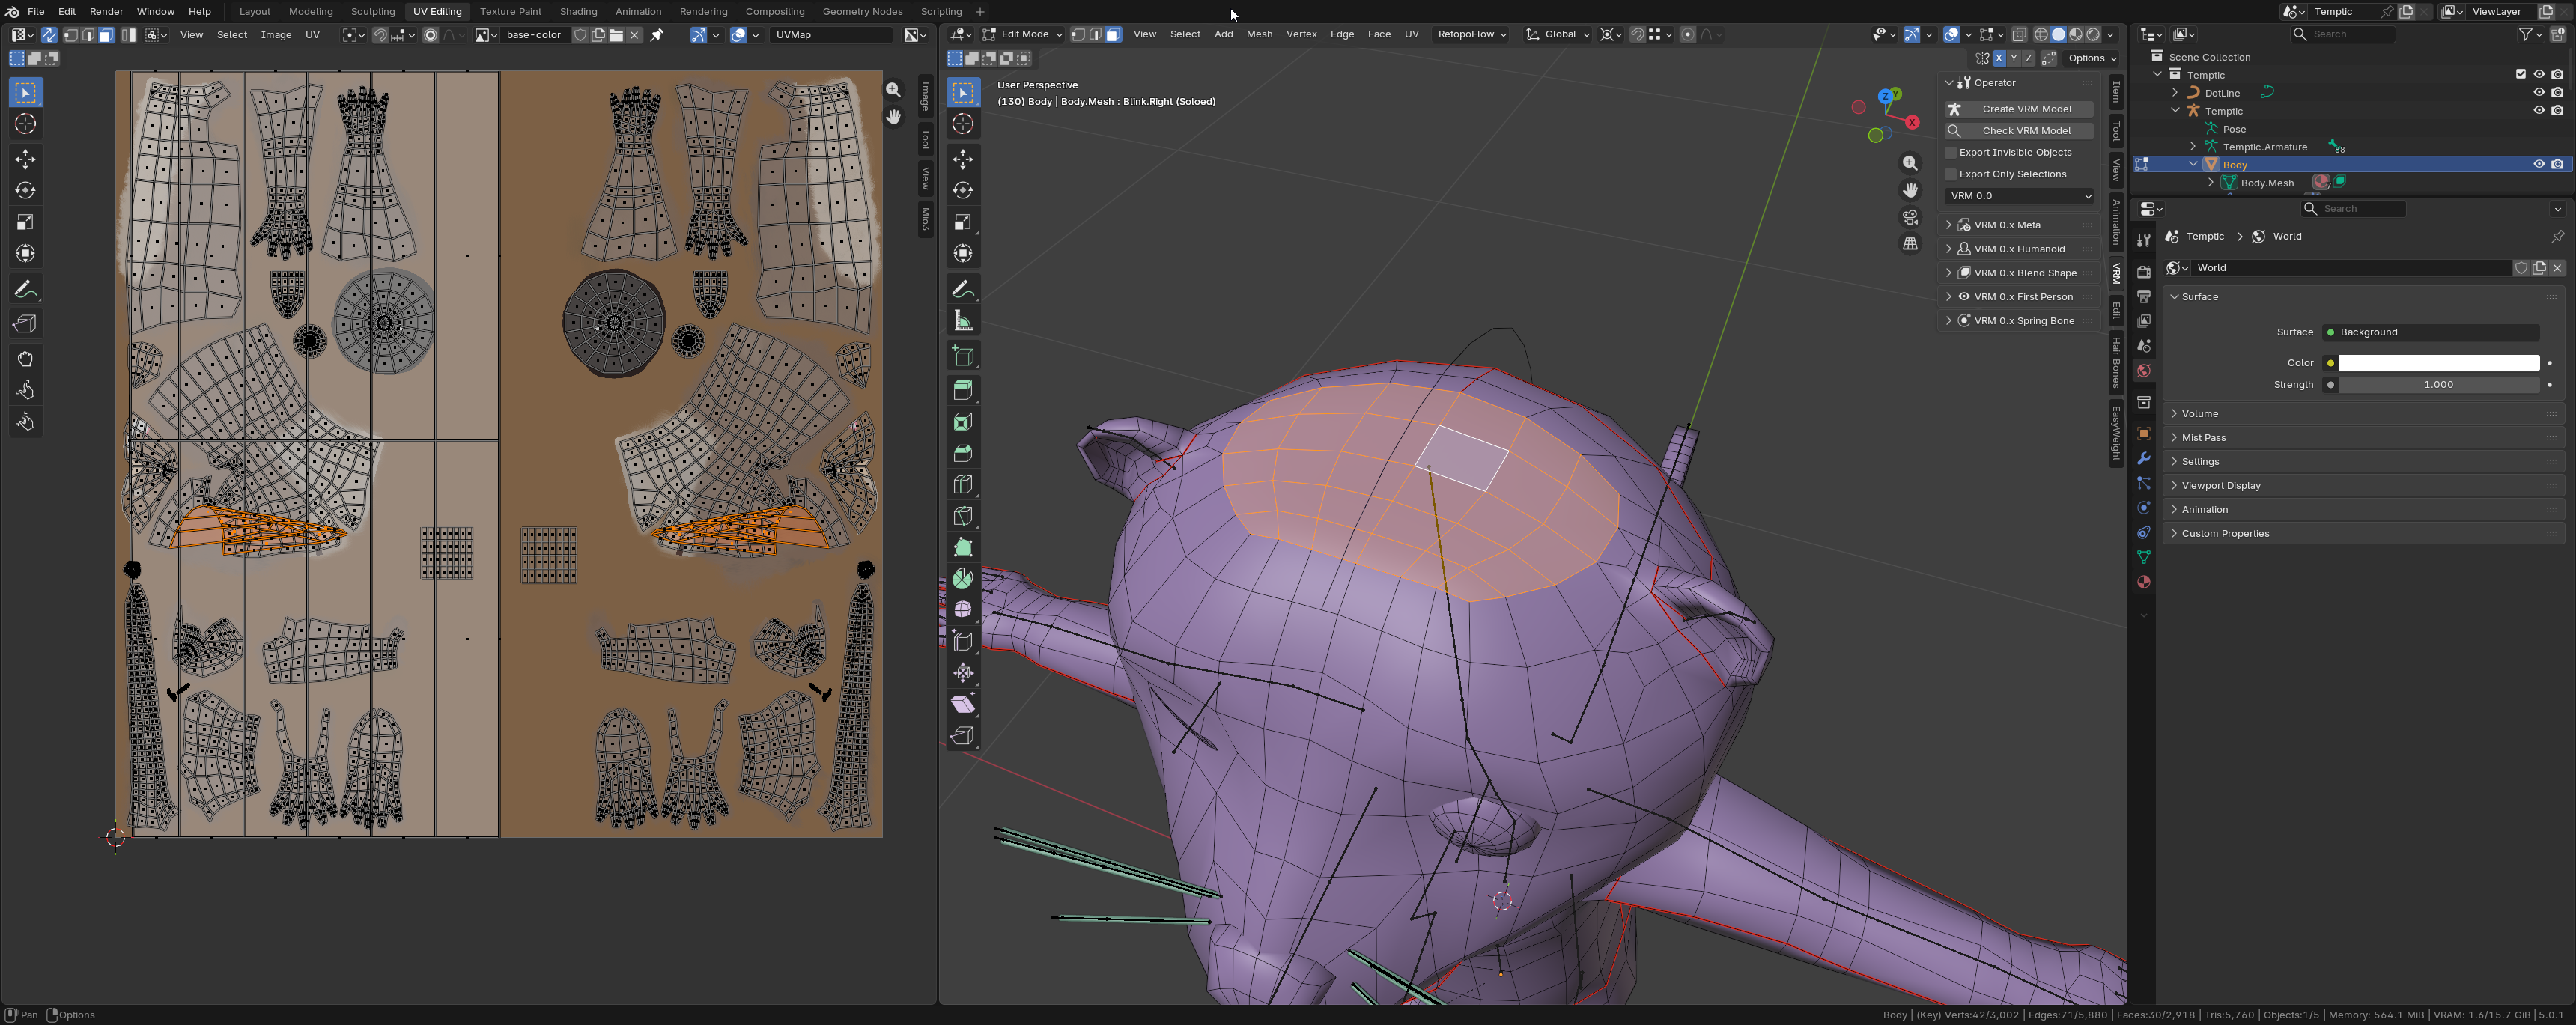Select the Grab tool in UV editor
Viewport: 2576px width, 1025px height.
[25, 358]
